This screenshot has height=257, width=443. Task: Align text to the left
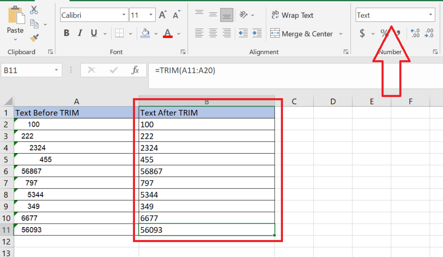(199, 33)
